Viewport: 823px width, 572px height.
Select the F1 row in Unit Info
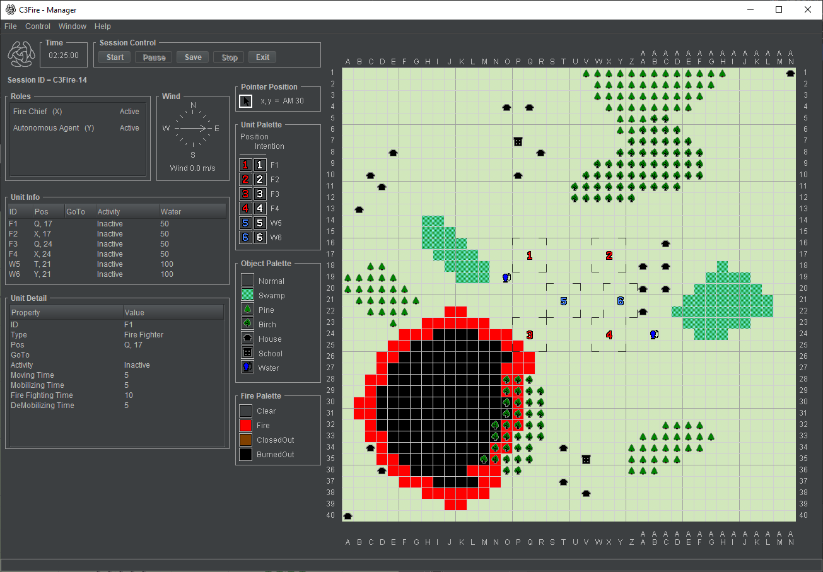(x=117, y=224)
